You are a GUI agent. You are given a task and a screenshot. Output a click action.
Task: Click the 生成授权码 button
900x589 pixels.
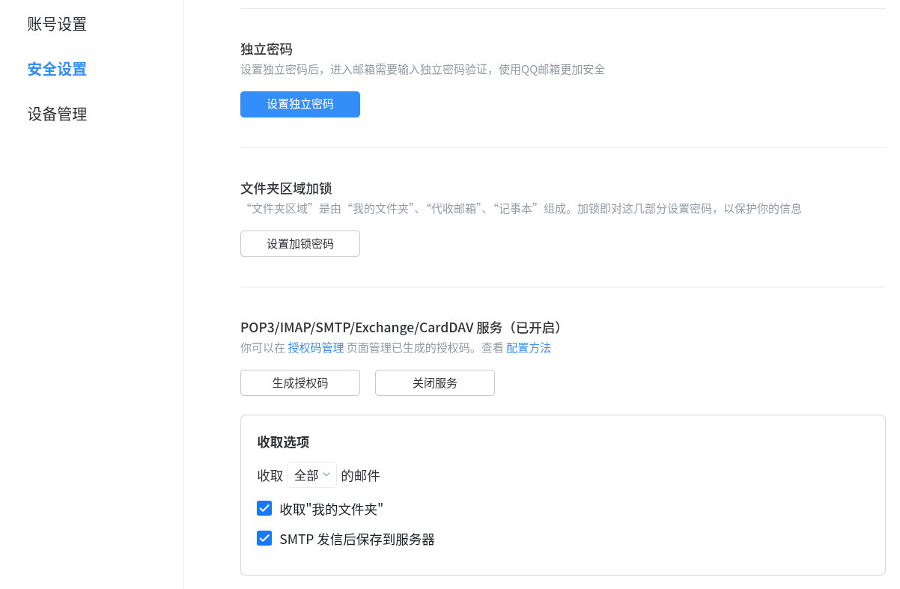tap(300, 382)
